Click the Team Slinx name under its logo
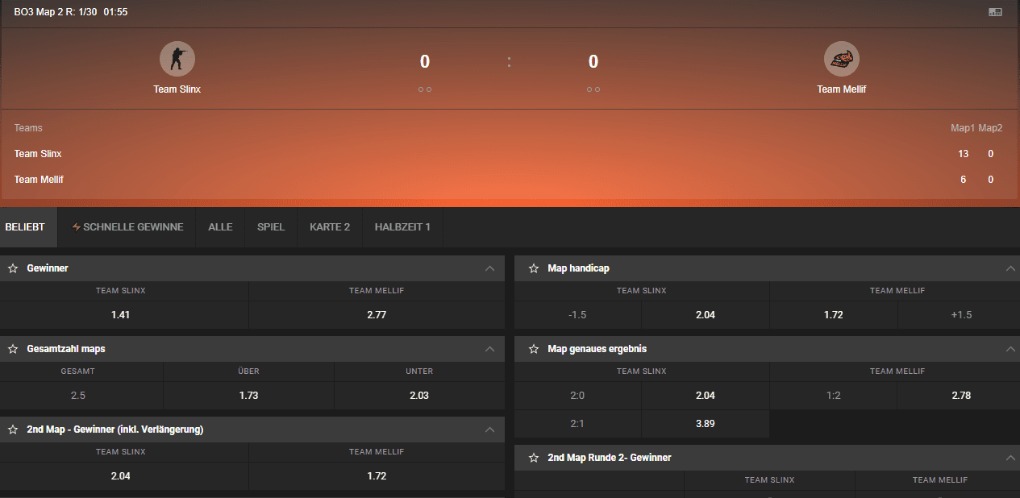Viewport: 1020px width, 498px height. (x=177, y=89)
